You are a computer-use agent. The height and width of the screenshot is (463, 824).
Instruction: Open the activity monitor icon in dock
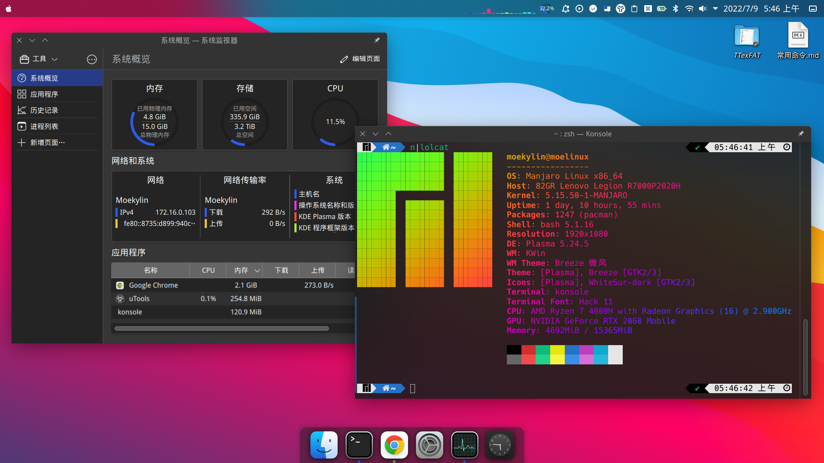[x=464, y=445]
